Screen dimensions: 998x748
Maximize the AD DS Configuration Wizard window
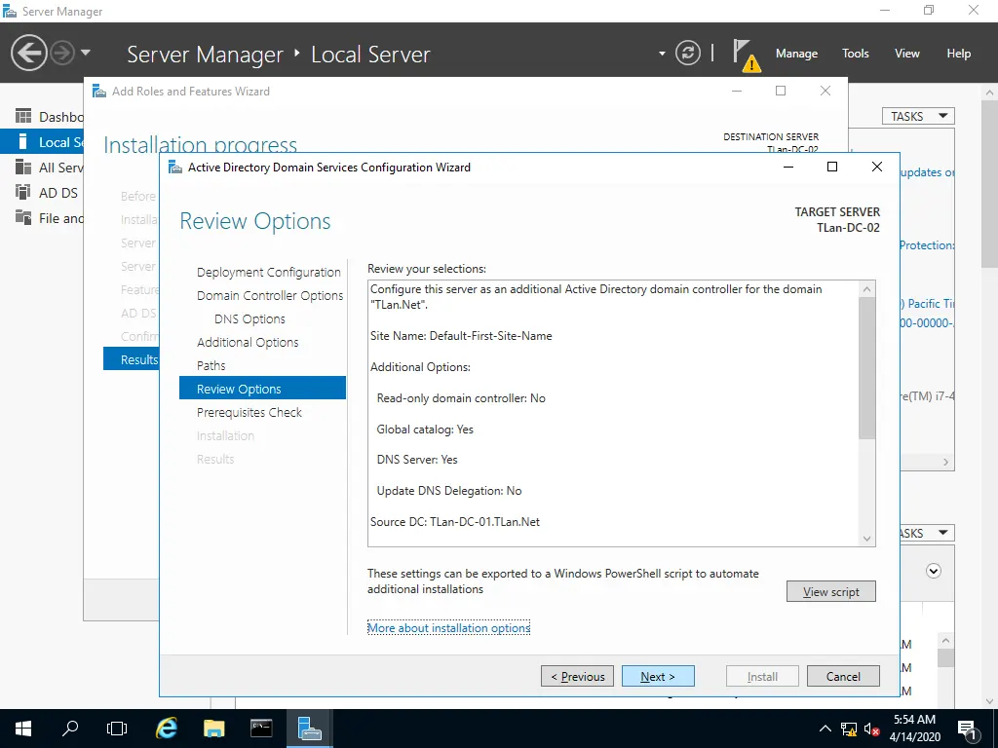coord(832,167)
